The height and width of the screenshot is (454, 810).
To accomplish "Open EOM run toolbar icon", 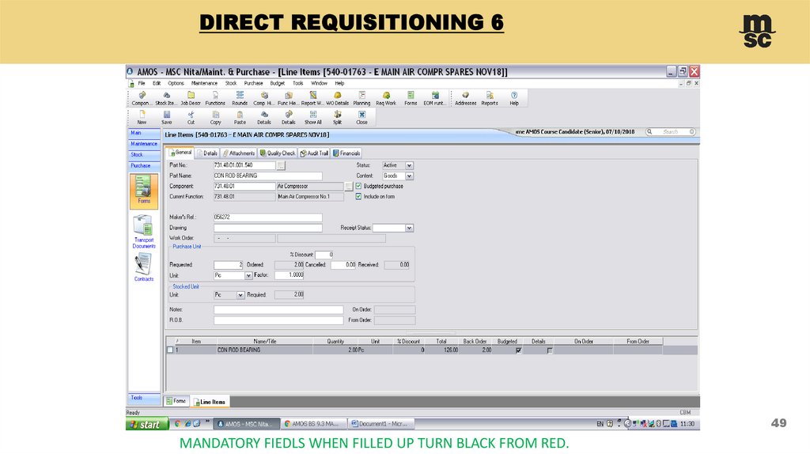I will 434,98.
